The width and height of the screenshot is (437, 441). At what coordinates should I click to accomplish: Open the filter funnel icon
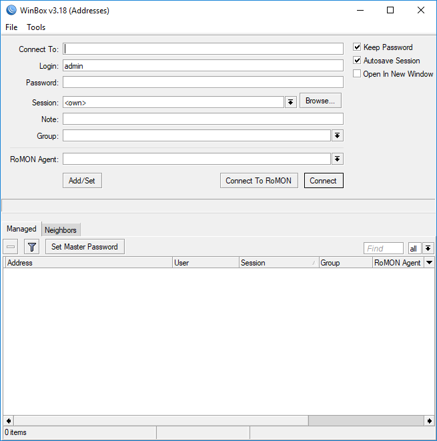pos(31,247)
